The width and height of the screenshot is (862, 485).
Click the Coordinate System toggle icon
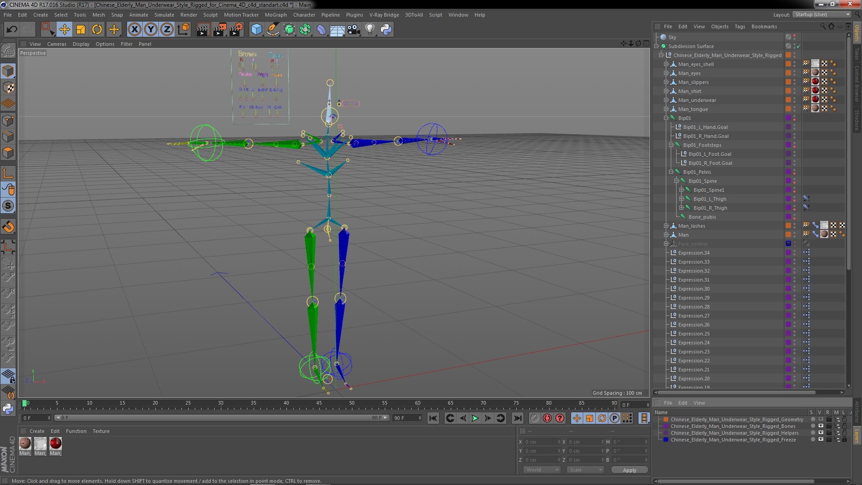(184, 30)
